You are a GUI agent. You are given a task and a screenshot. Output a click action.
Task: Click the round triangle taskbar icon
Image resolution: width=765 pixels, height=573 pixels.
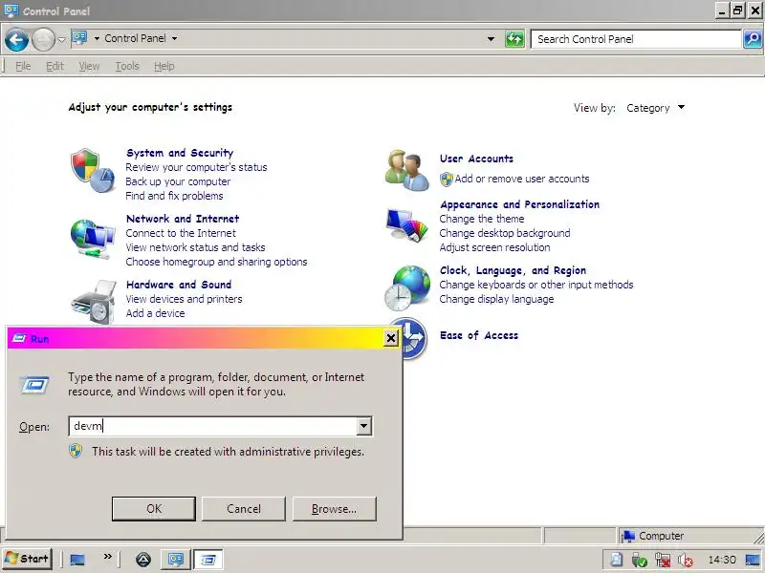142,560
